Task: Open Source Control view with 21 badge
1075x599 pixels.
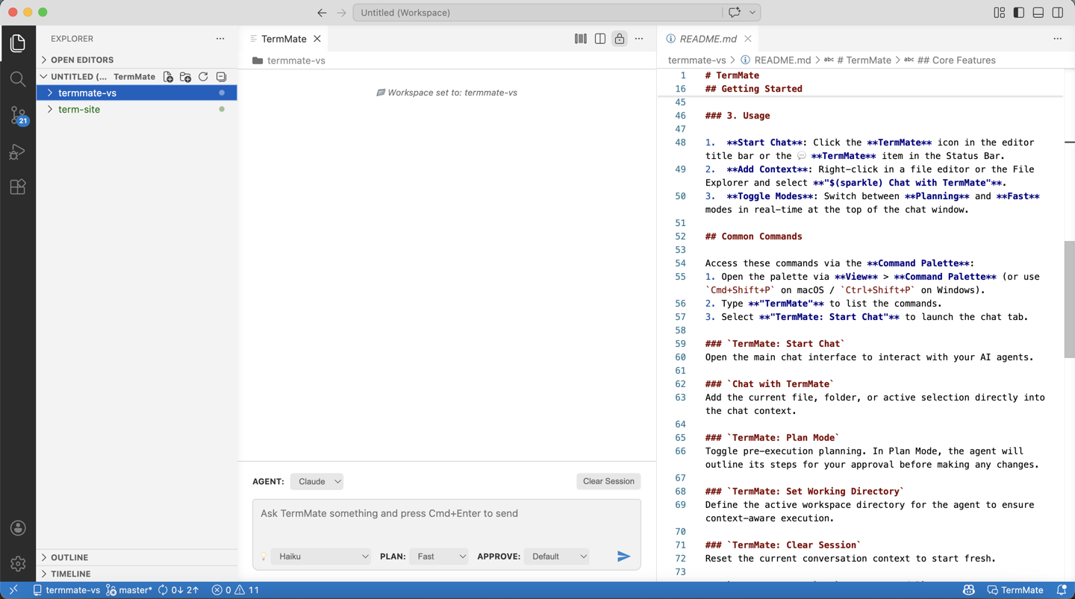Action: click(18, 115)
